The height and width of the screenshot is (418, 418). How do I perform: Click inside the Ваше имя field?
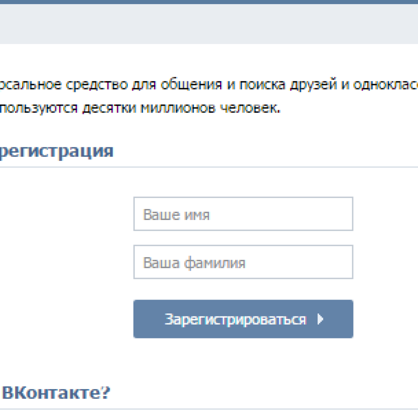243,214
